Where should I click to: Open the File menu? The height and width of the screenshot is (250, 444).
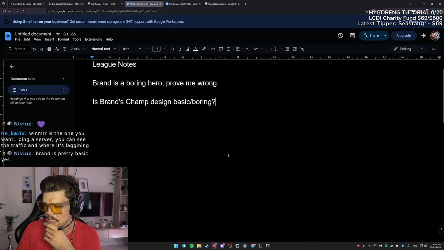click(18, 39)
